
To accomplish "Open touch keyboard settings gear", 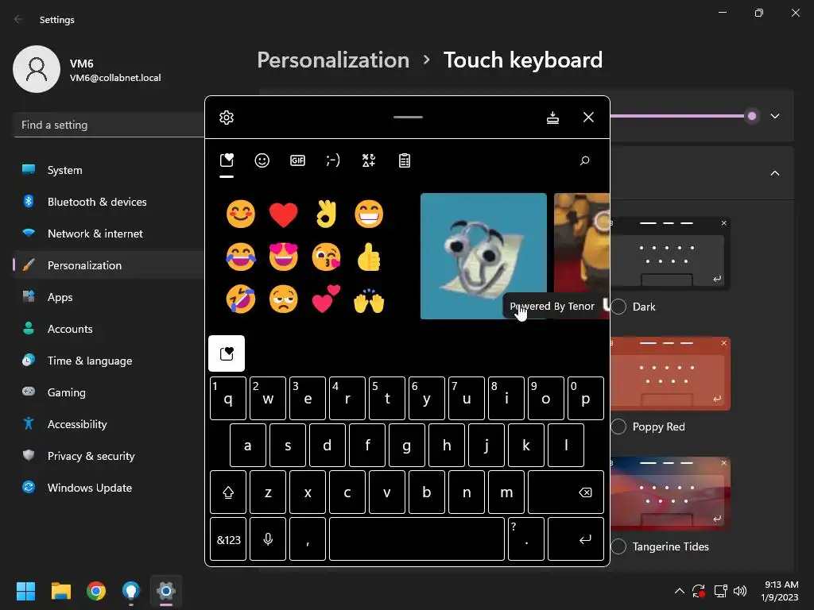I will click(227, 118).
